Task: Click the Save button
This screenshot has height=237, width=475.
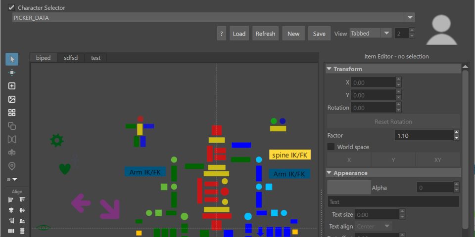Action: (x=319, y=34)
